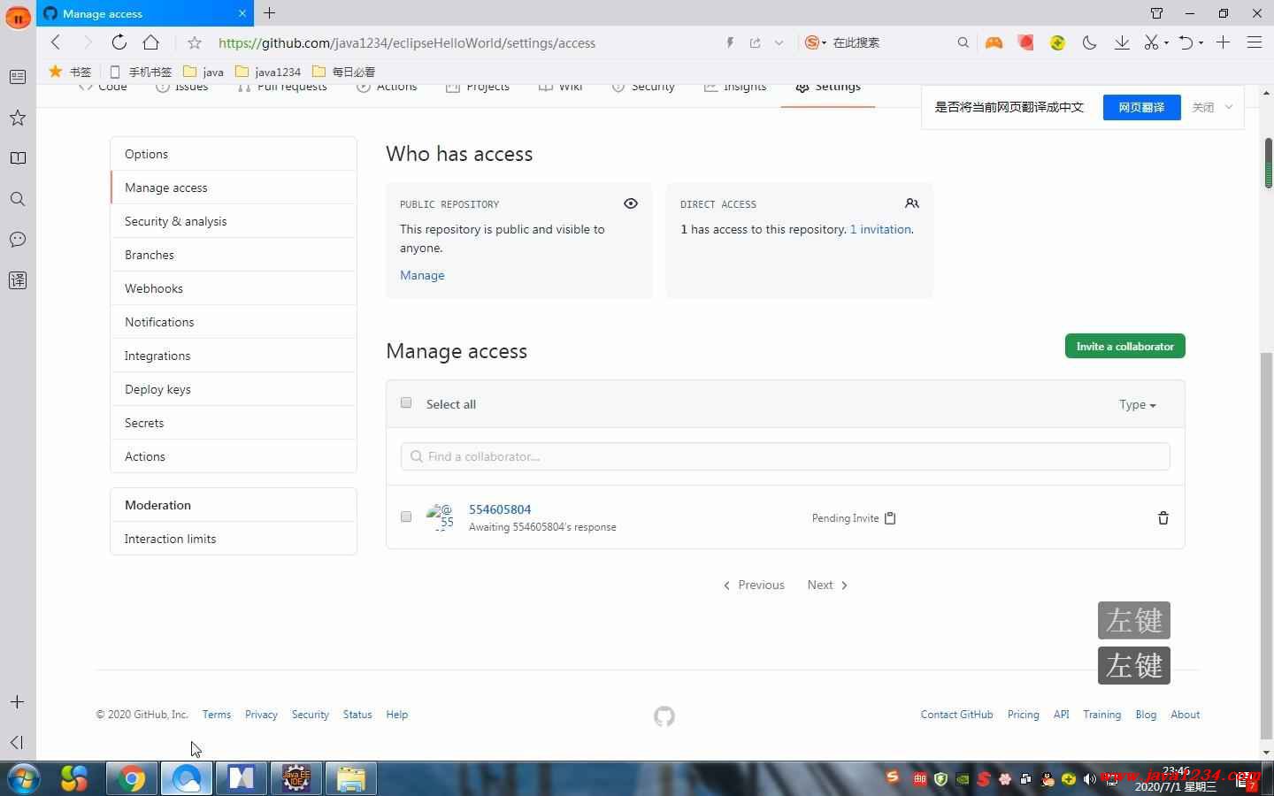
Task: Delete 554605804 invitation with trash icon
Action: [x=1163, y=518]
